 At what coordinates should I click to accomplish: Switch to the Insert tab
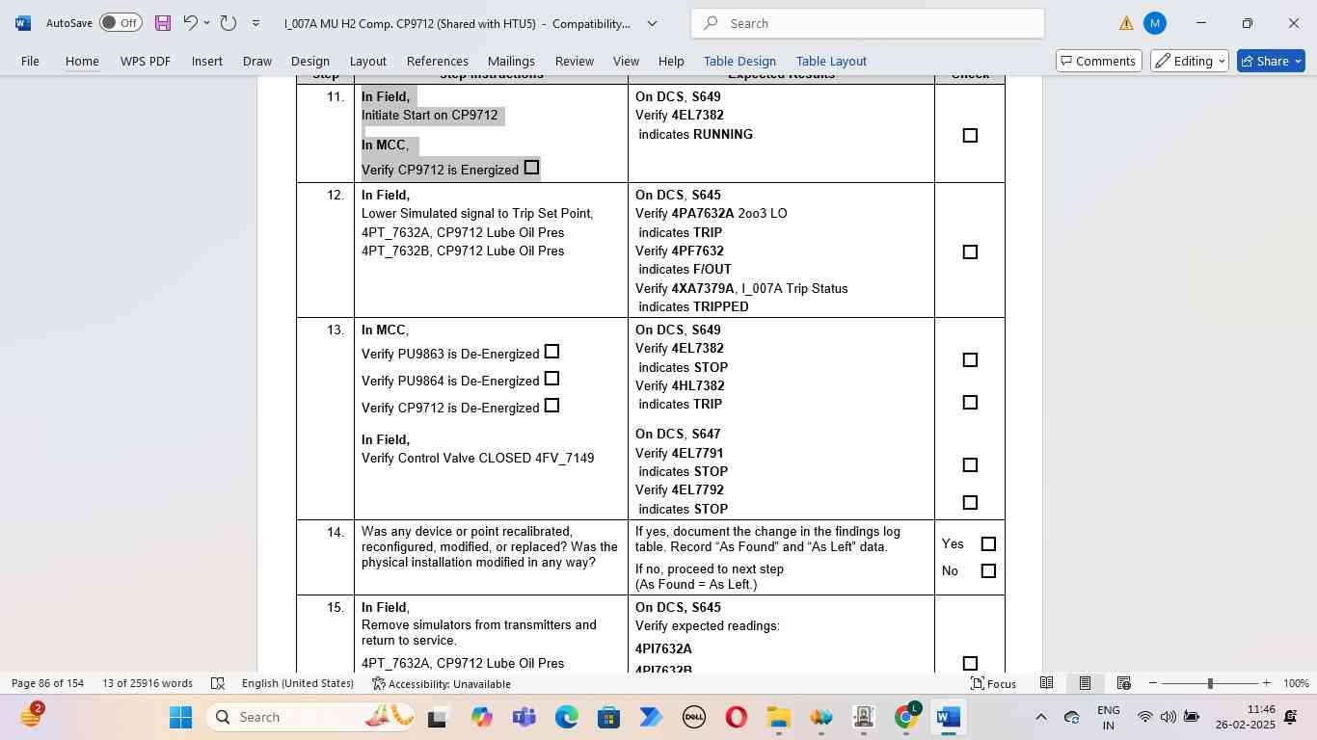207,61
